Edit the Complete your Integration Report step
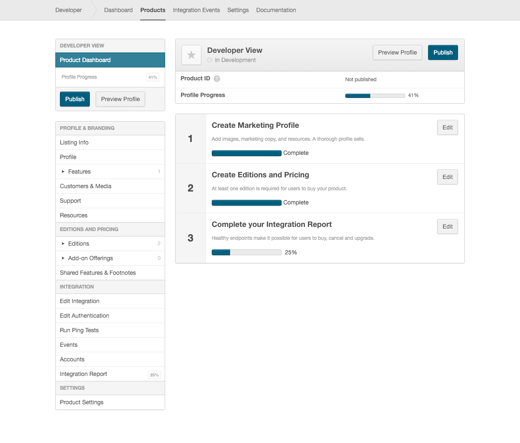Viewport: 520px width, 443px height. (448, 226)
